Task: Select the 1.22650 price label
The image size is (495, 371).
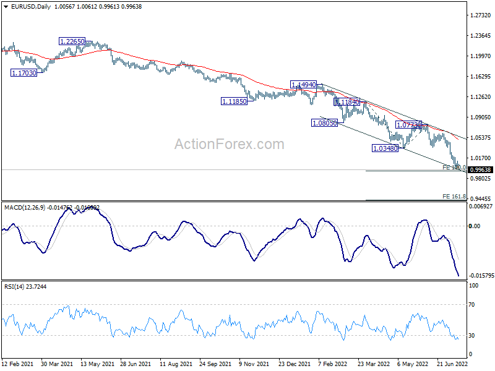Action: click(72, 41)
